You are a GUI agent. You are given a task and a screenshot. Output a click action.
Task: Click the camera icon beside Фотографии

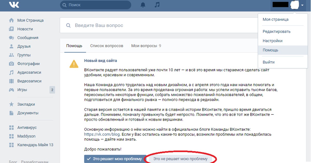pyautogui.click(x=11, y=64)
